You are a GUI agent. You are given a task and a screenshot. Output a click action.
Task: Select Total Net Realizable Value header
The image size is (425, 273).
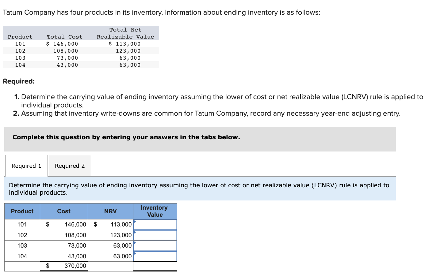(125, 33)
